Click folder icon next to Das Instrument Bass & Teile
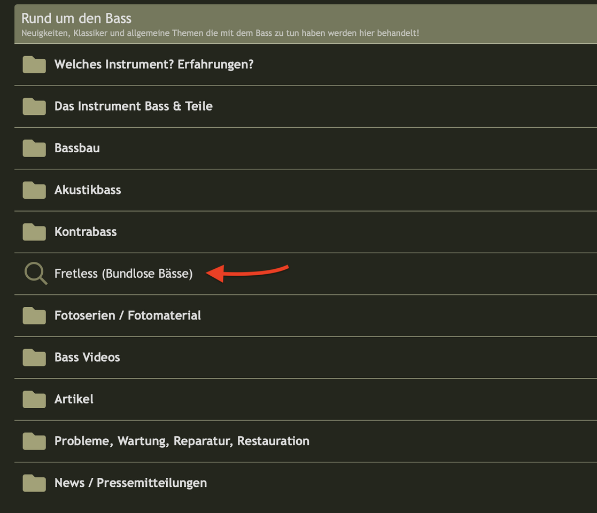The image size is (597, 513). (x=34, y=106)
